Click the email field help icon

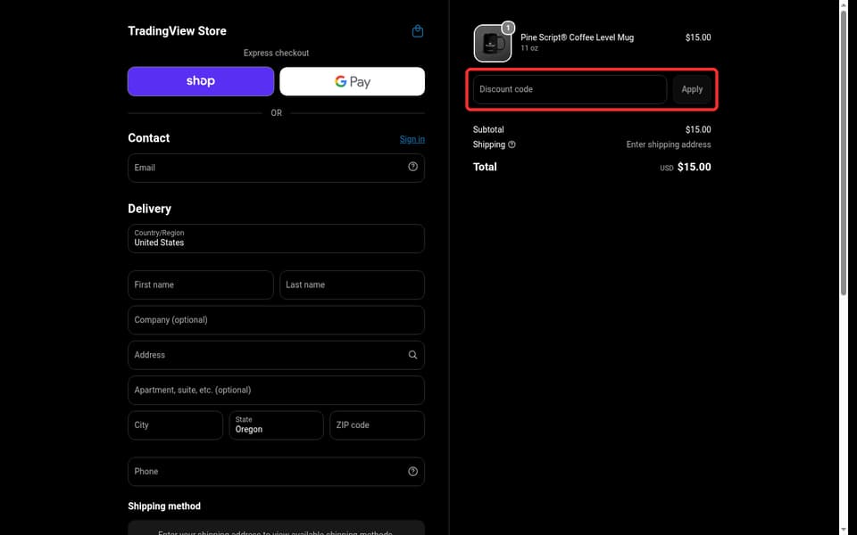tap(412, 167)
